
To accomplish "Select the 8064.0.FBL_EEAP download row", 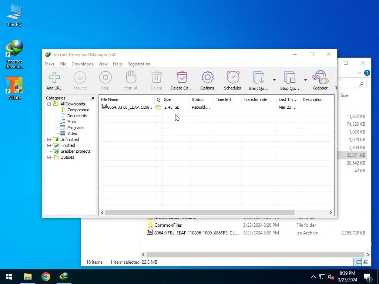I will coord(217,107).
